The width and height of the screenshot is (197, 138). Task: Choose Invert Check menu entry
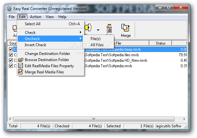coord(51,45)
